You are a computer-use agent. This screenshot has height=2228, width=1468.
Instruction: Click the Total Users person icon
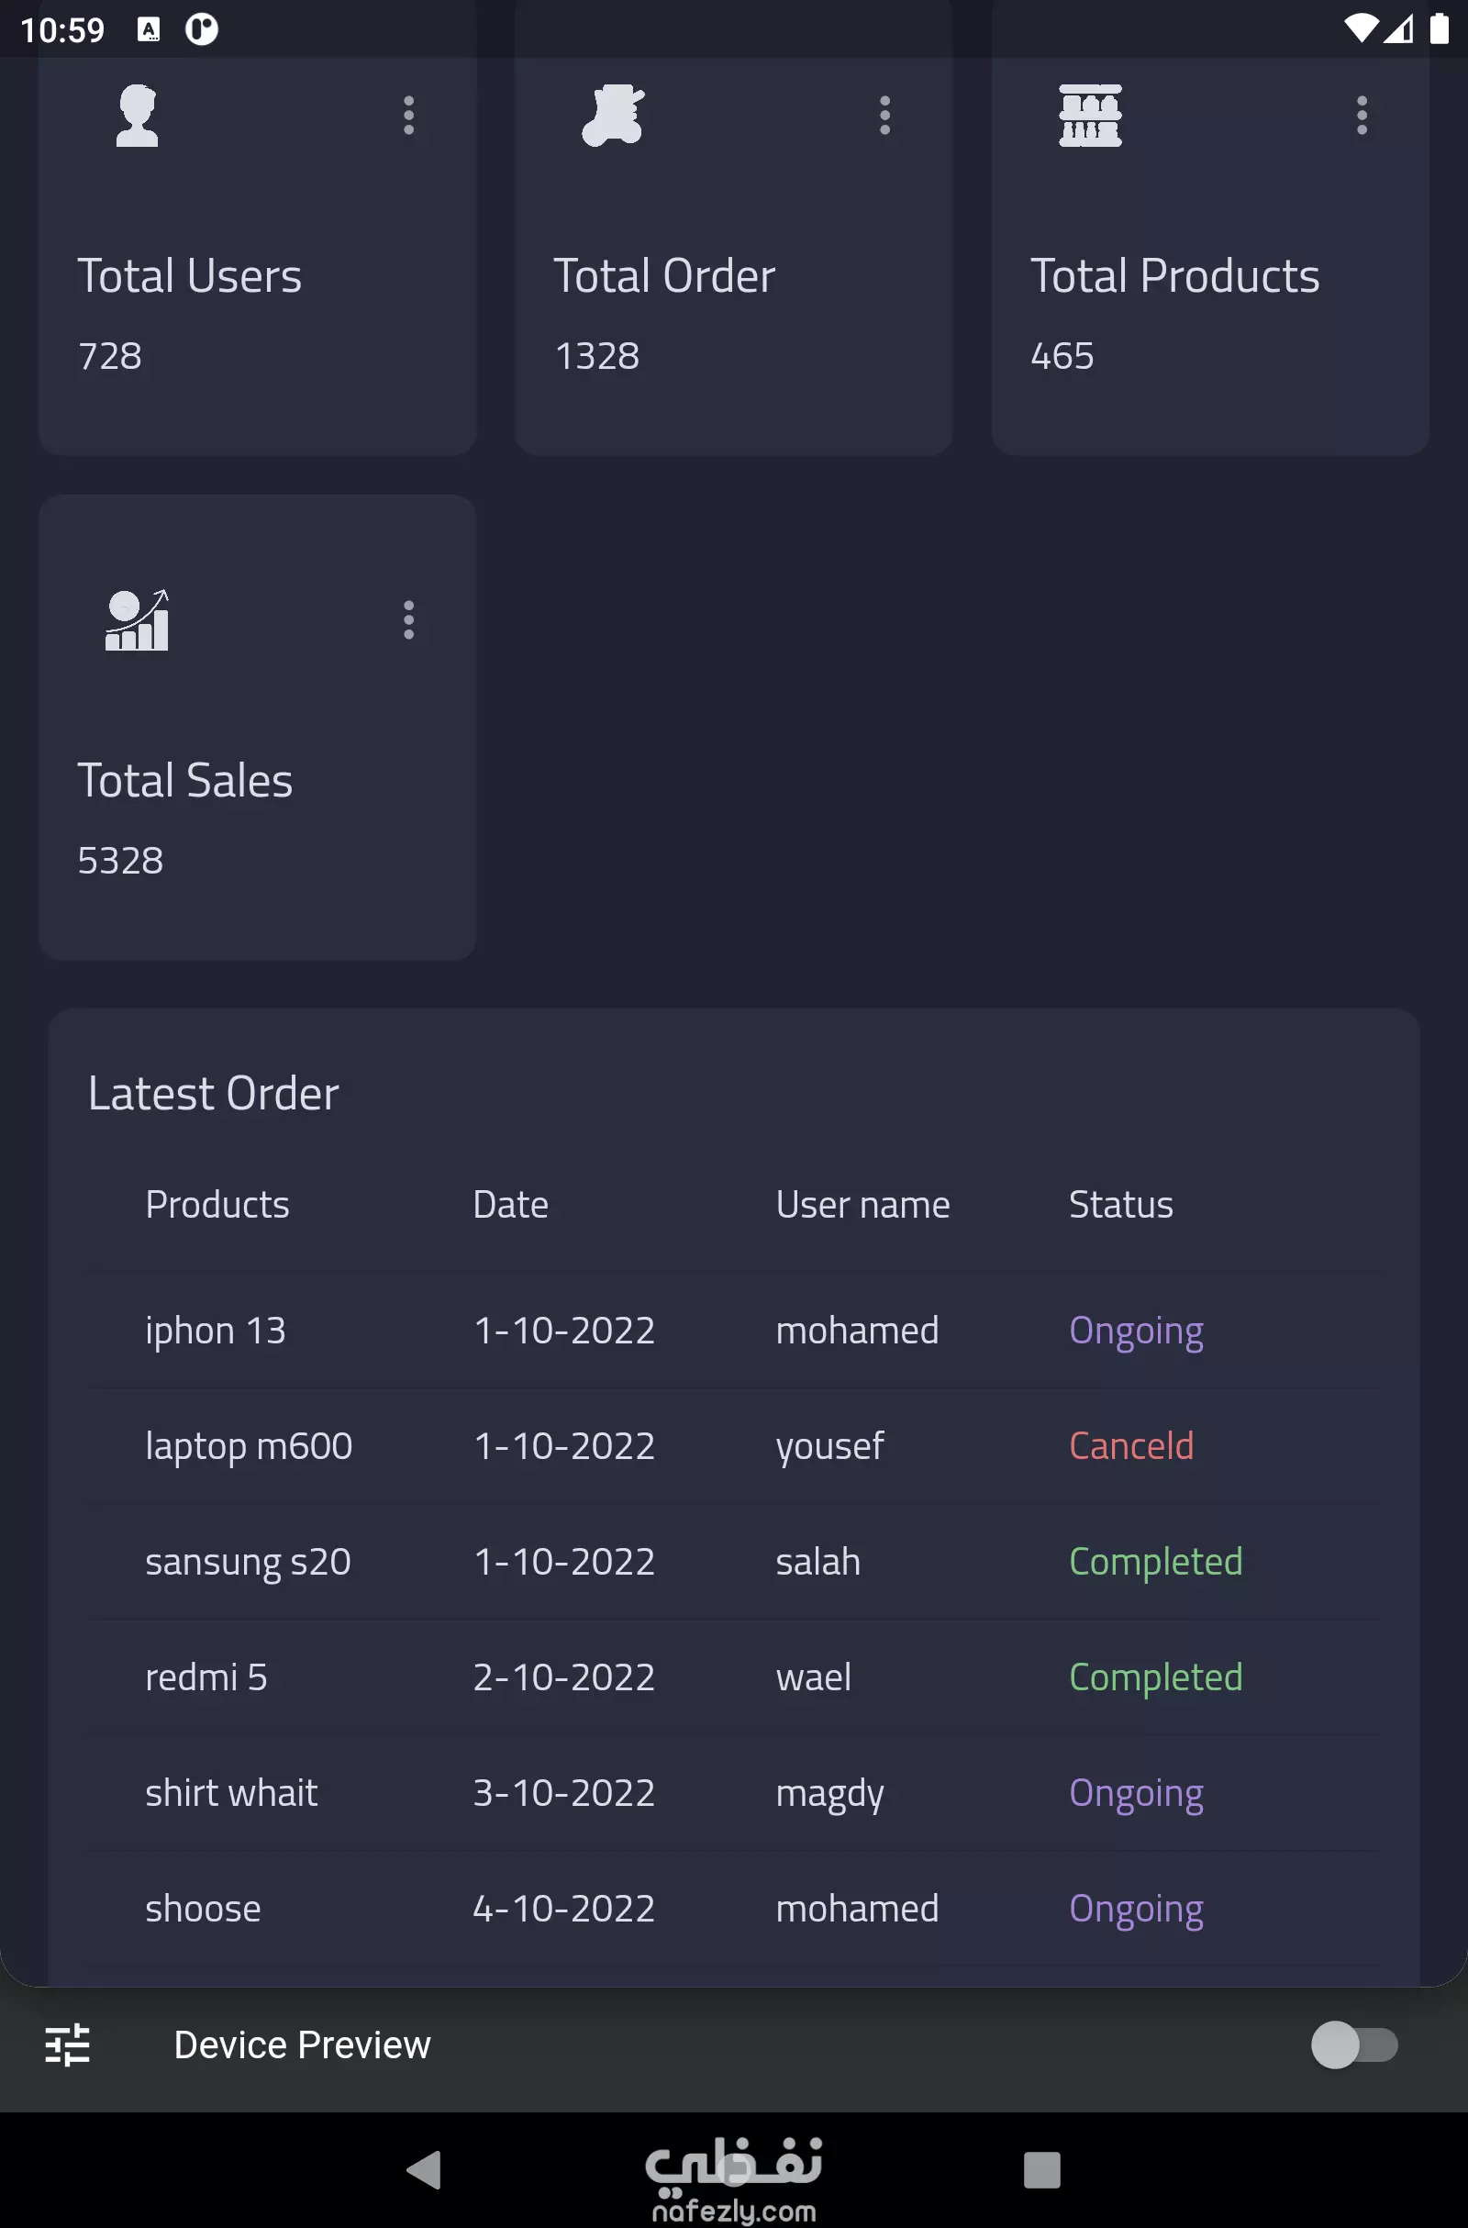(x=137, y=117)
